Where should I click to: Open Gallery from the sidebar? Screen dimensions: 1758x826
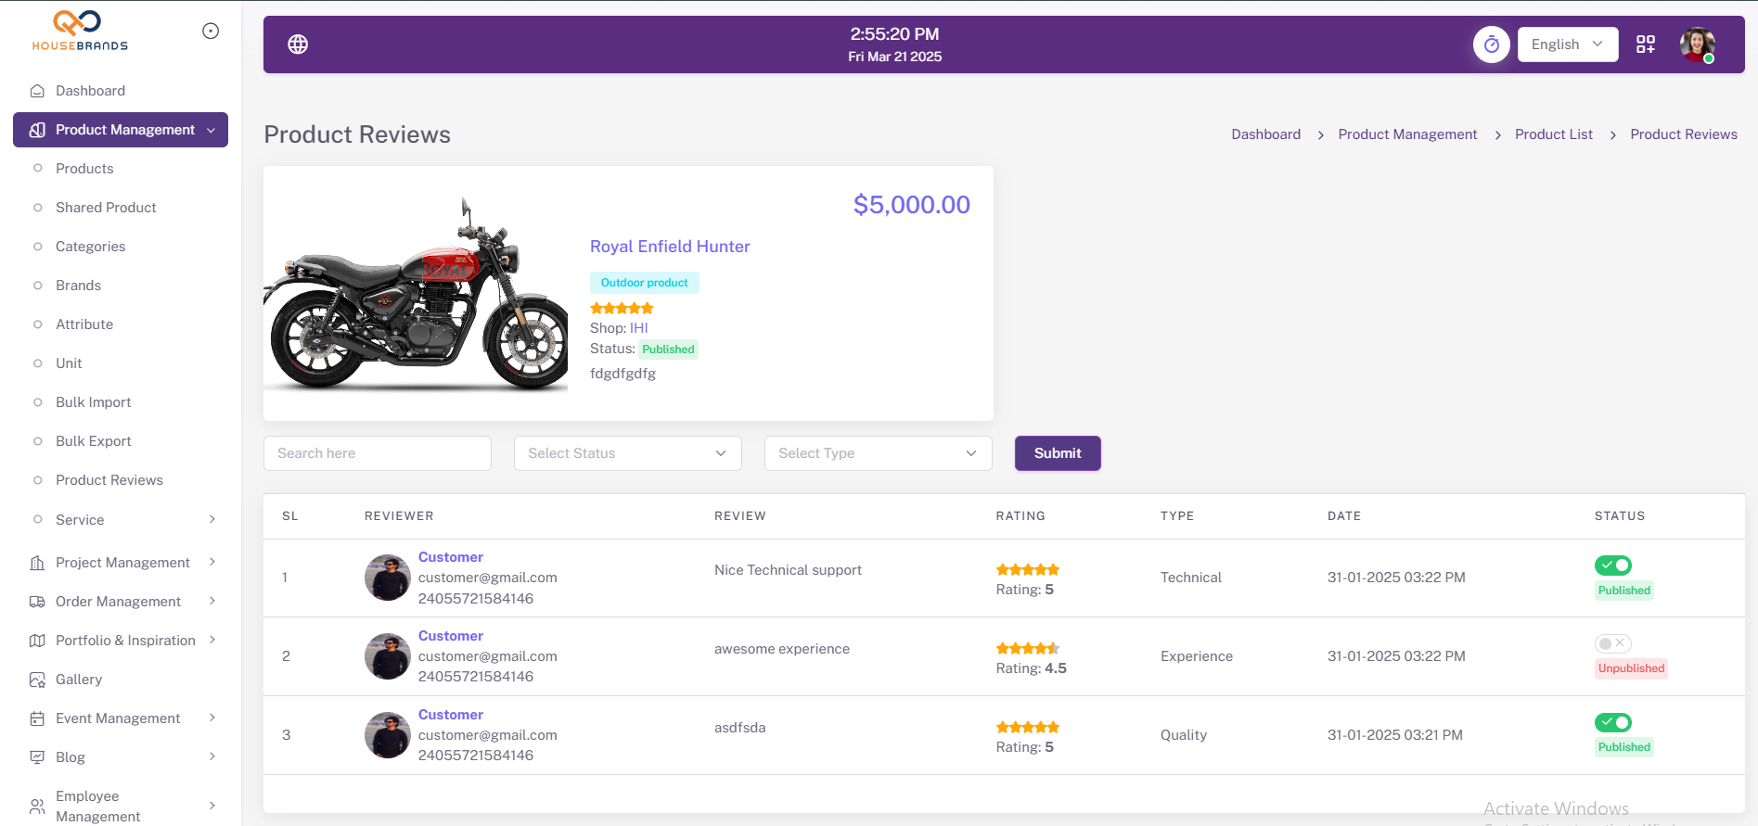click(79, 680)
